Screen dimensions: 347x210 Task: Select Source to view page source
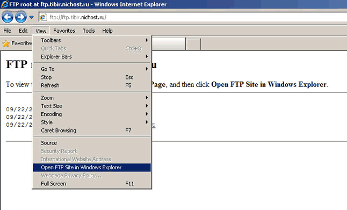92,143
